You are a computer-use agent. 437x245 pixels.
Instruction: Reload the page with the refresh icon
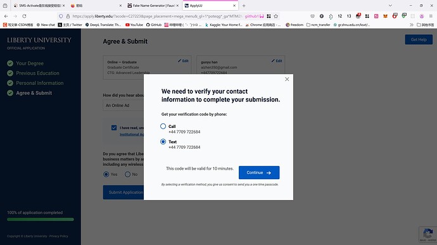pos(24,16)
